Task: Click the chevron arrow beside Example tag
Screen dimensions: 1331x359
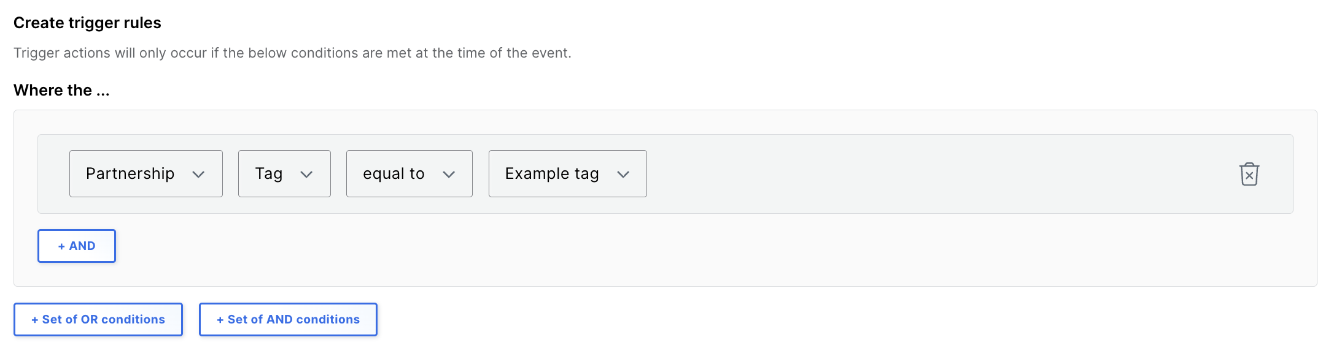Action: [x=623, y=175]
